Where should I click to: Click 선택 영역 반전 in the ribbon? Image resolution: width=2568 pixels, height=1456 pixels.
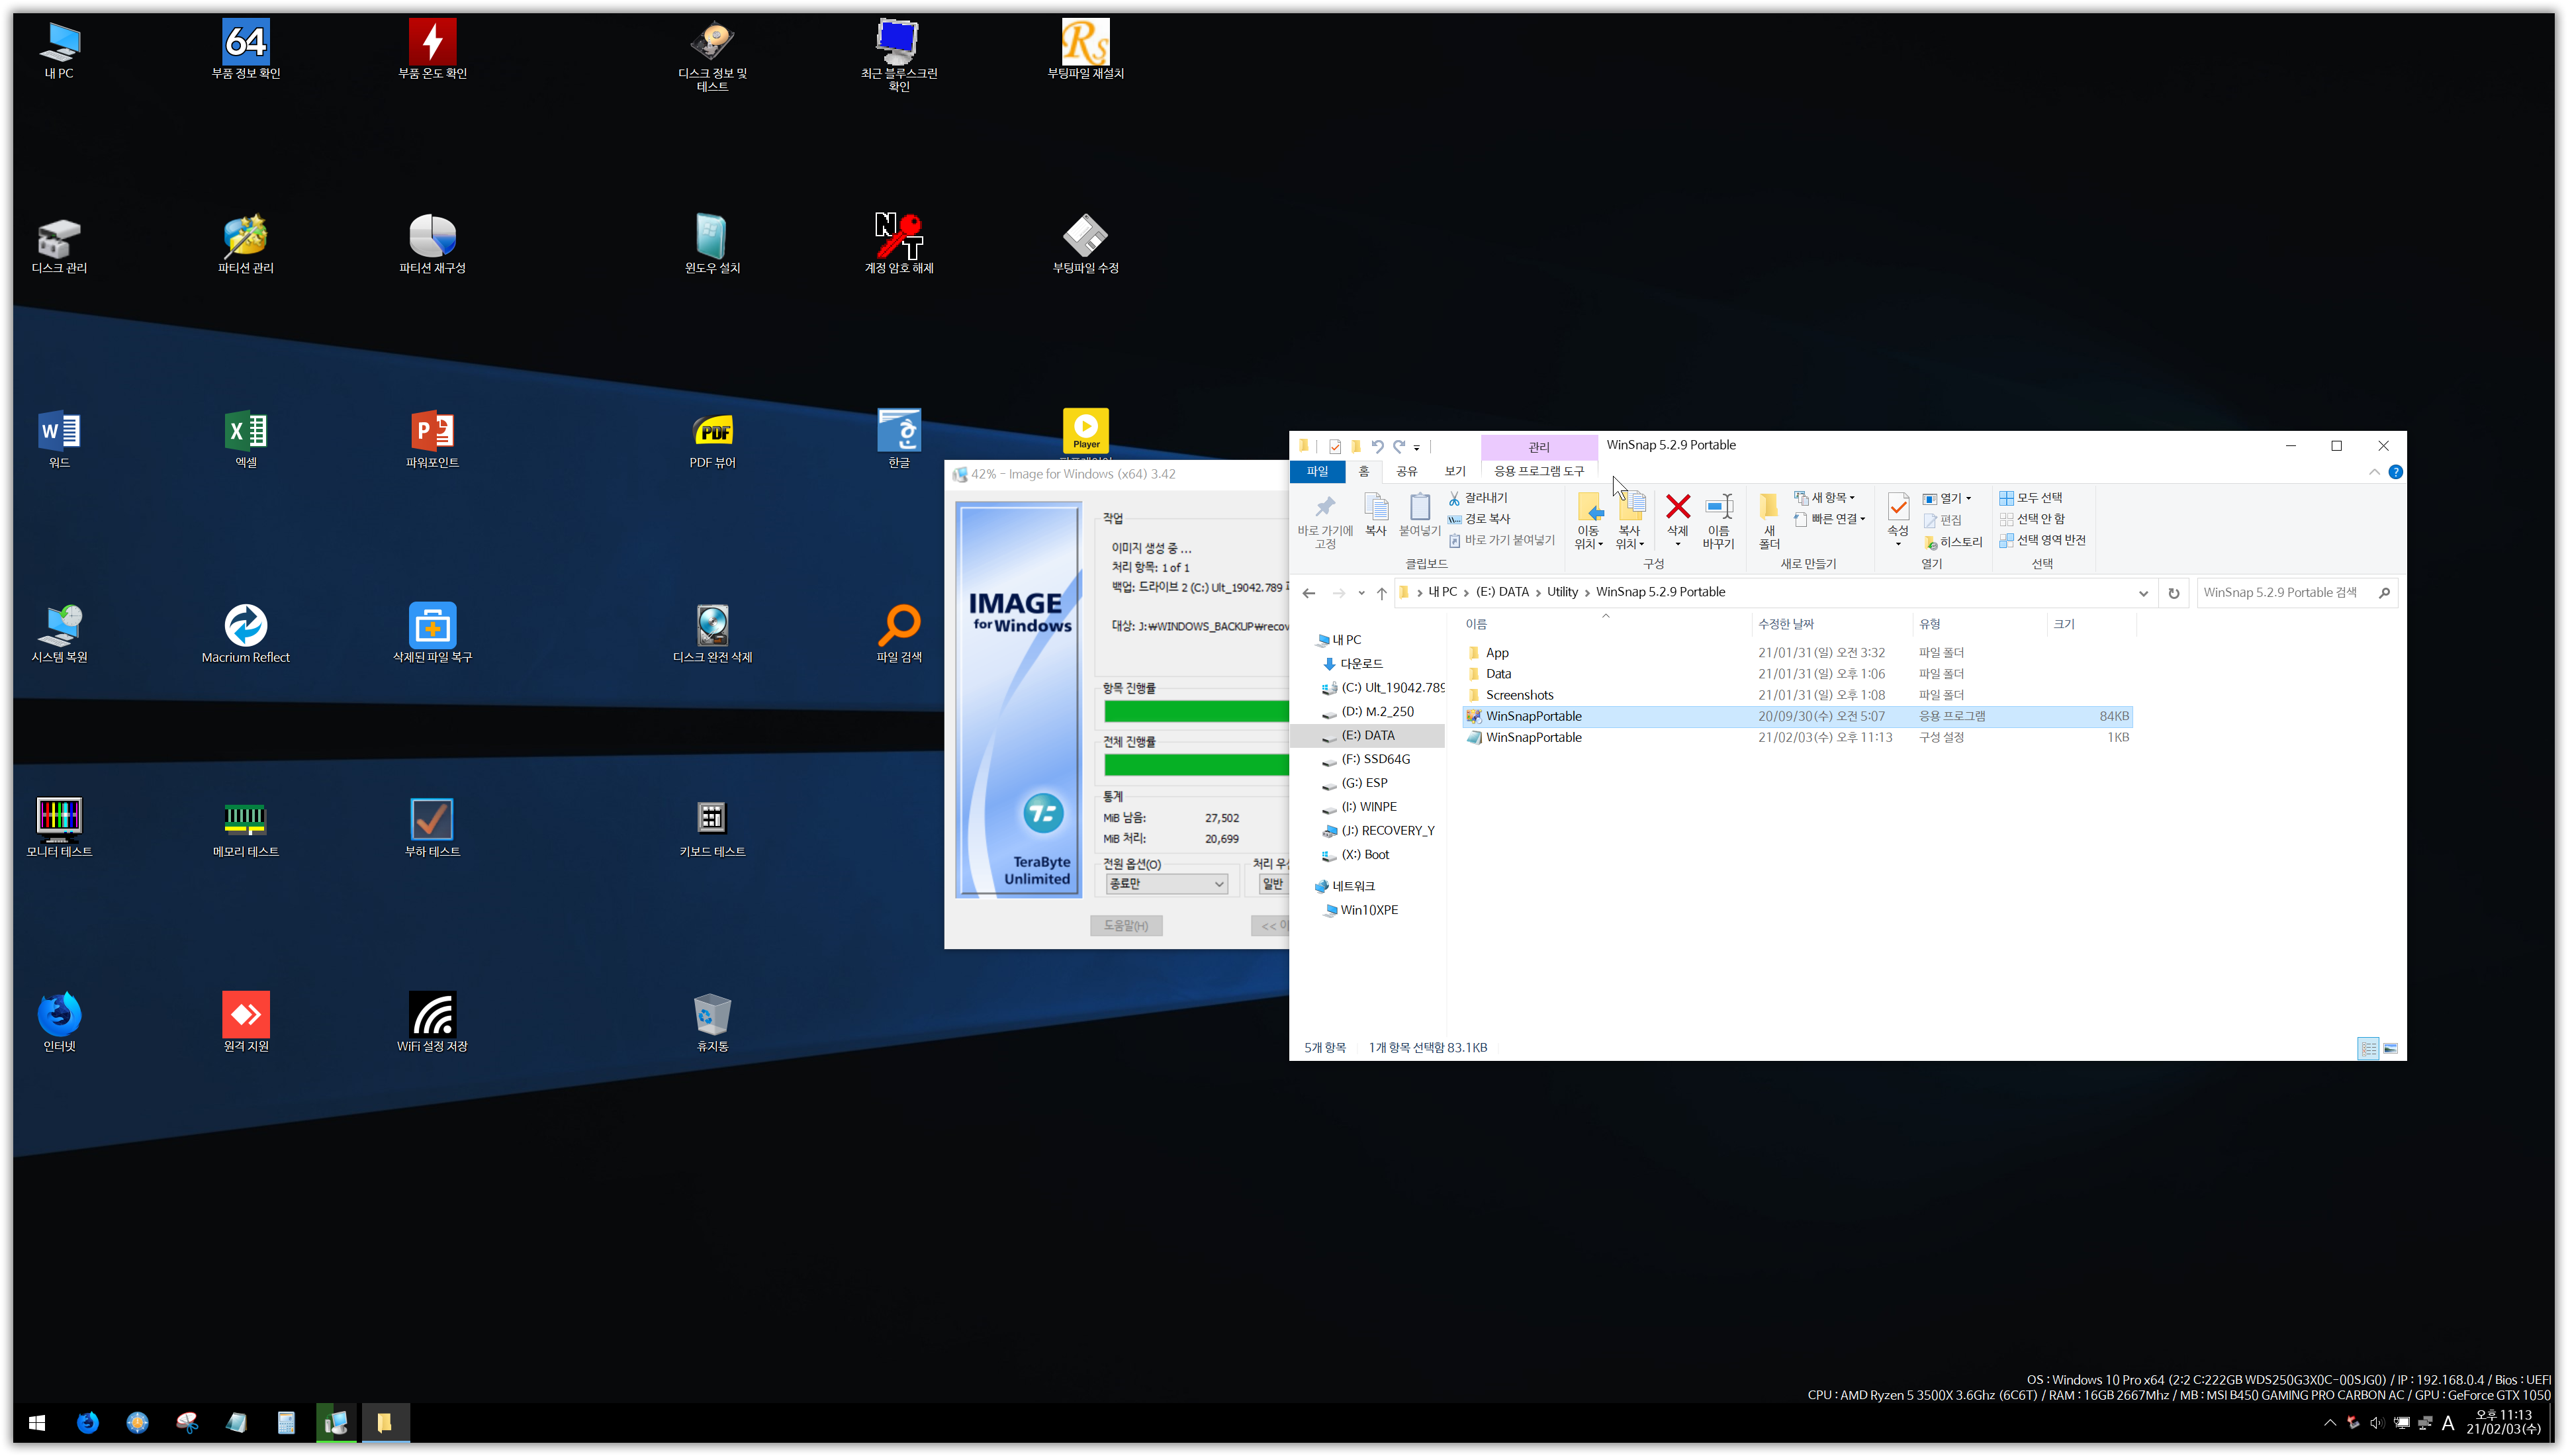point(2042,540)
